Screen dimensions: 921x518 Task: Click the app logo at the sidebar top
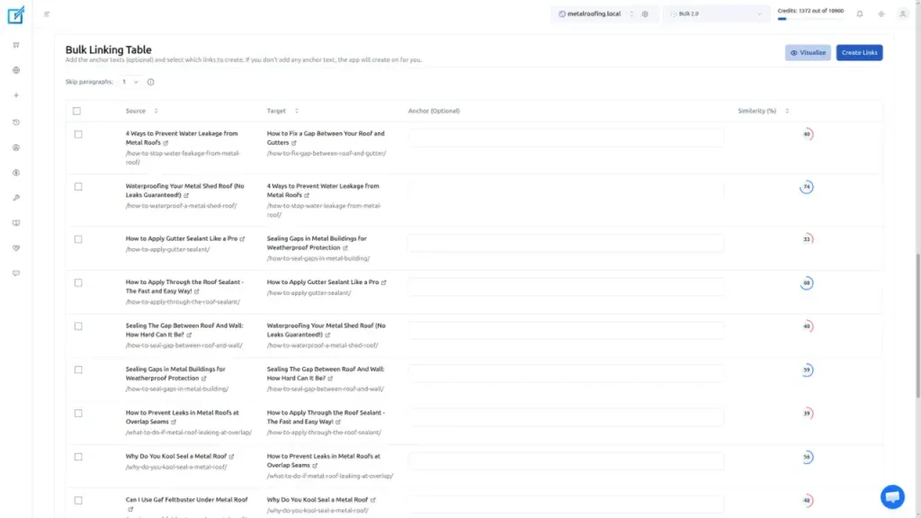pos(14,14)
